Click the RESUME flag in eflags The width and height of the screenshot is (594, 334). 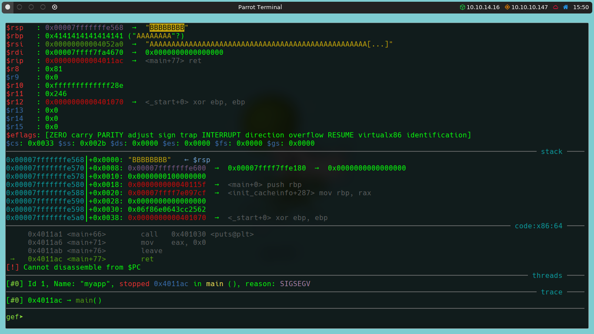pyautogui.click(x=341, y=135)
